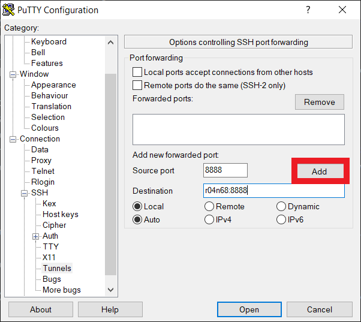
Task: Choose the Dynamic forwarding option
Action: coord(281,206)
